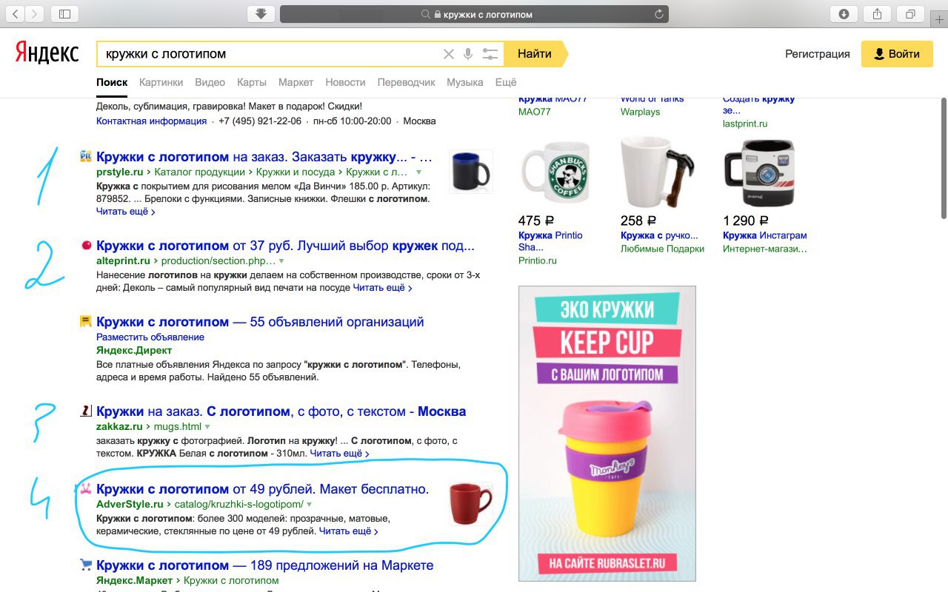Open the Карты tab
This screenshot has width=948, height=592.
tap(252, 82)
